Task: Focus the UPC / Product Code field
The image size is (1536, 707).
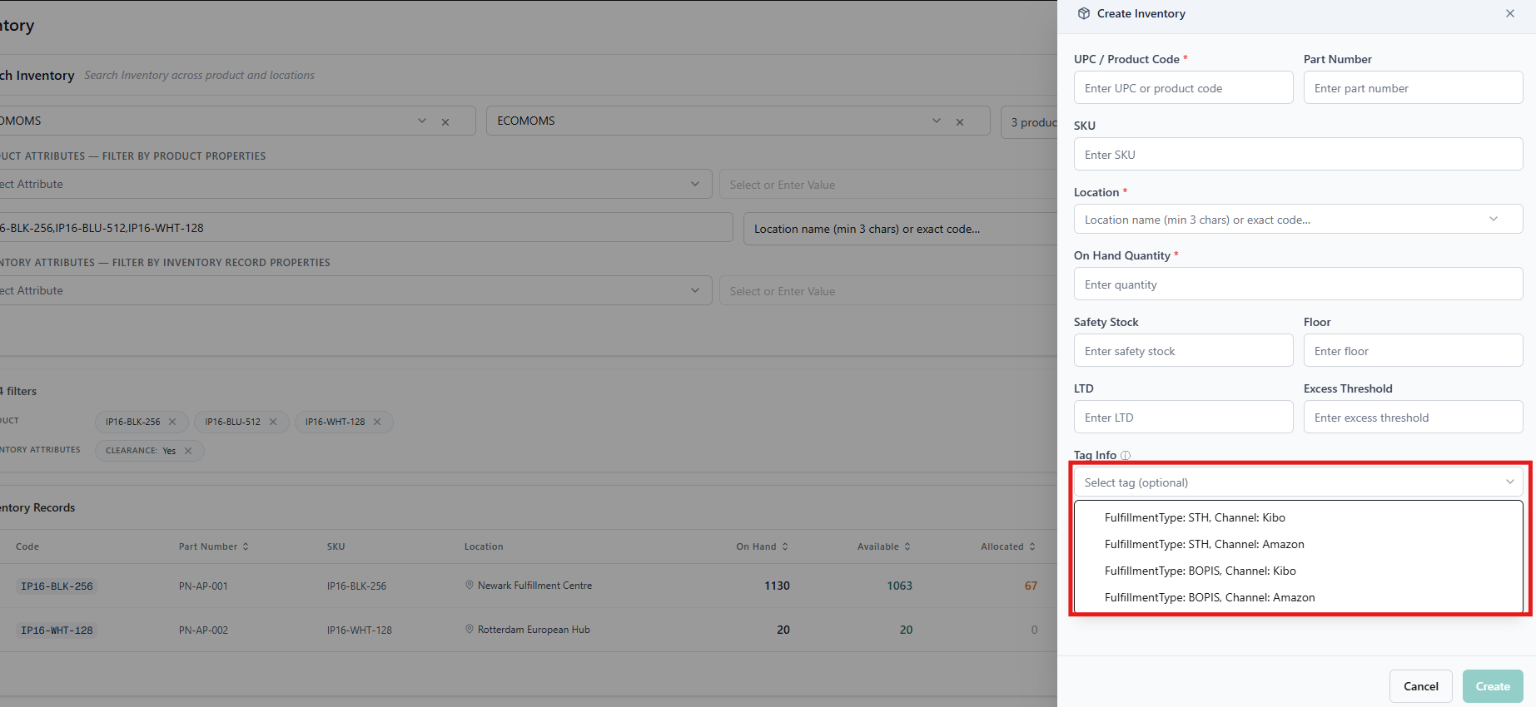Action: pyautogui.click(x=1183, y=87)
